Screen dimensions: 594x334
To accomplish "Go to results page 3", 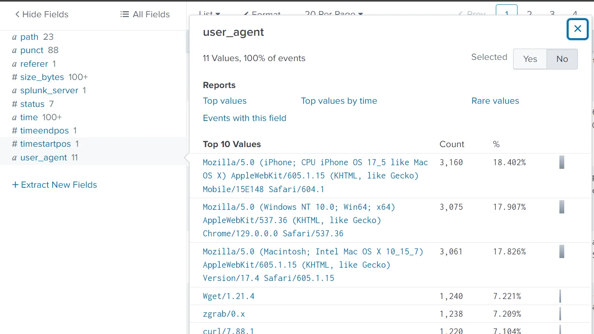I will [x=552, y=13].
